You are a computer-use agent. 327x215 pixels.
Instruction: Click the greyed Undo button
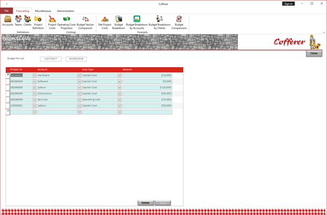[x=163, y=203]
